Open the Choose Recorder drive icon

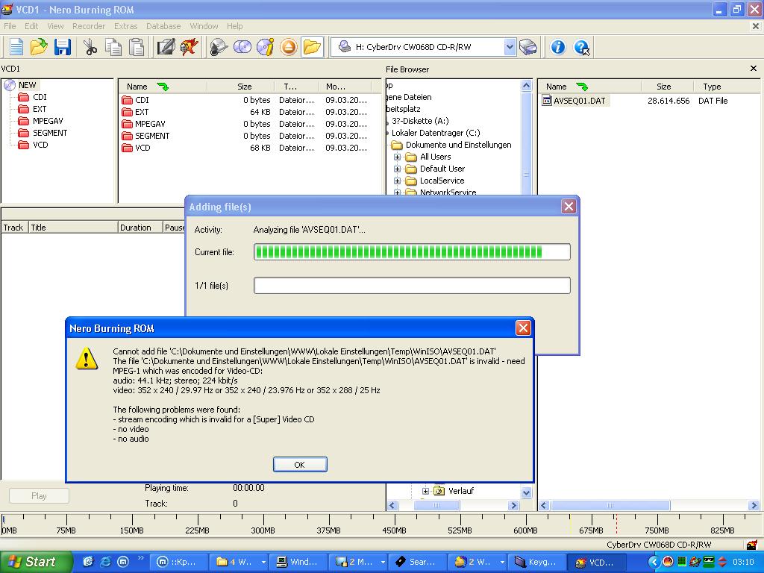coord(528,47)
